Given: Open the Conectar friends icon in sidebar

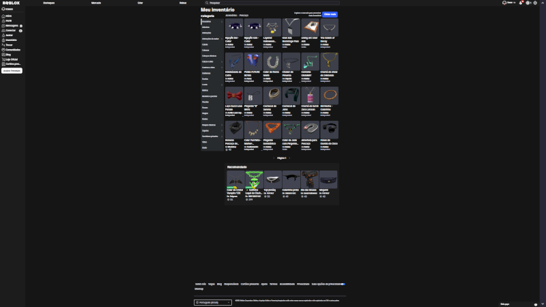Looking at the screenshot, I should 3,31.
